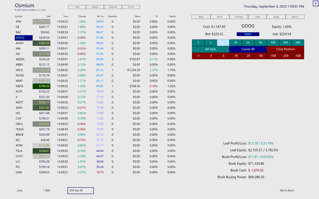Screen dimensions: 319x199
Task: Open the Themes menu
Action: click(238, 17)
